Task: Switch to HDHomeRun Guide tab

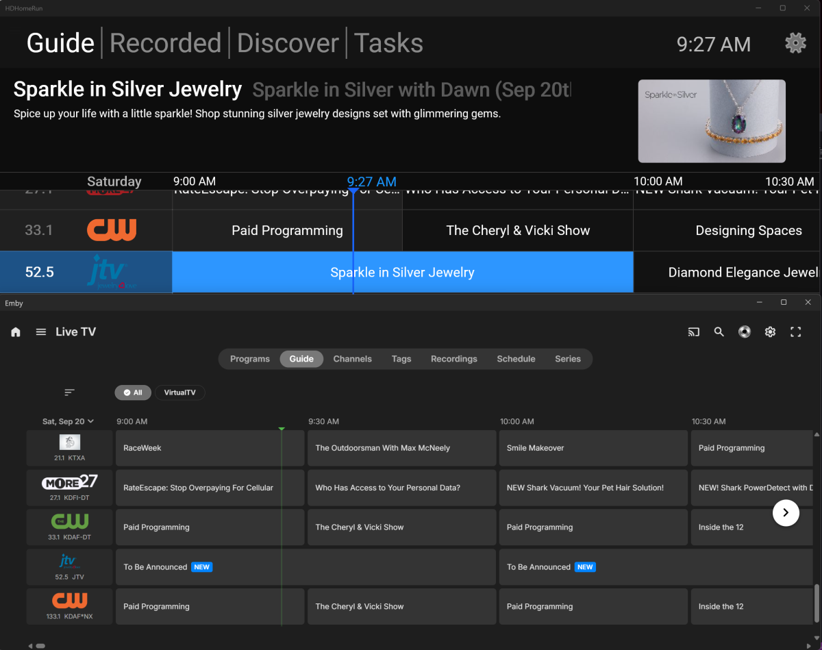Action: tap(60, 43)
